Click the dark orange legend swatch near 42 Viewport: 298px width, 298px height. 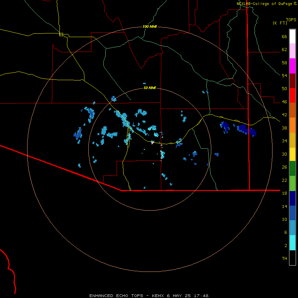[x=292, y=110]
